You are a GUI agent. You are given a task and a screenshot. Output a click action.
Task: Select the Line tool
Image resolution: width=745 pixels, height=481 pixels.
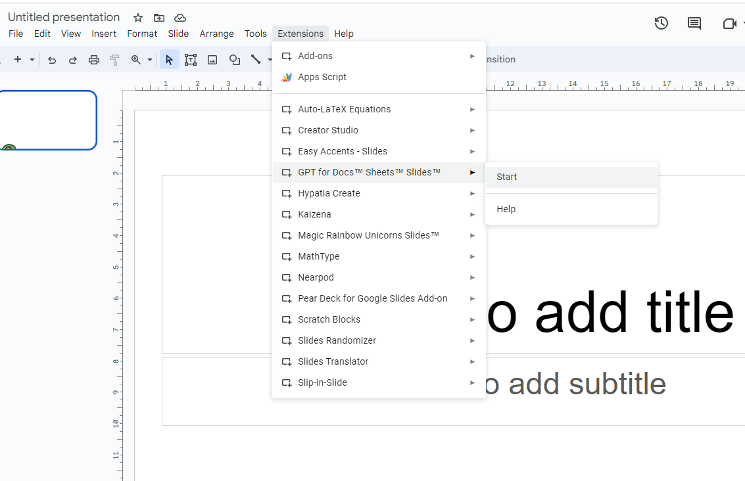point(256,60)
